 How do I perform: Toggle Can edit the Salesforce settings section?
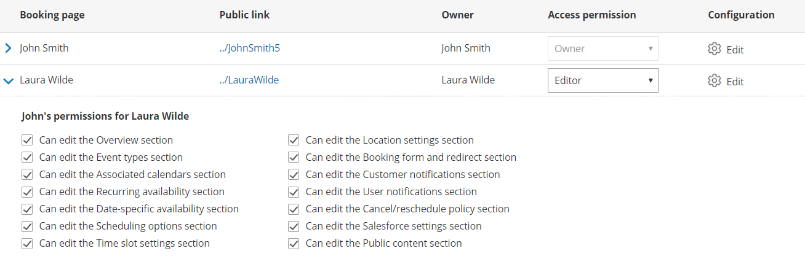[x=294, y=226]
